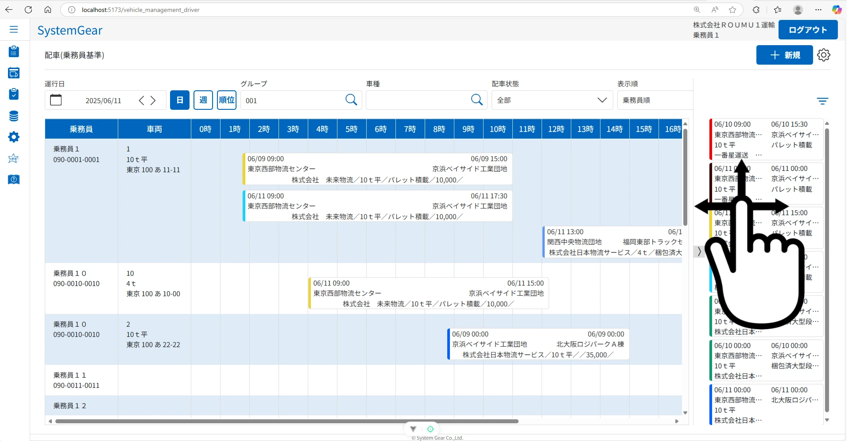848x441 pixels.
Task: Switch to week view with 週 button
Action: (x=203, y=100)
